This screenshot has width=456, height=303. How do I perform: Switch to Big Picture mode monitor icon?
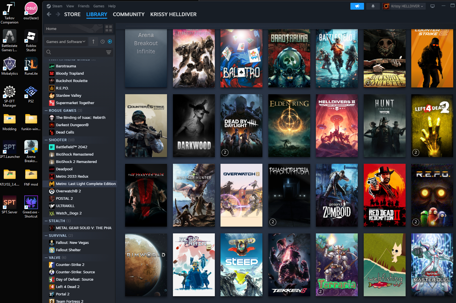[x=433, y=6]
